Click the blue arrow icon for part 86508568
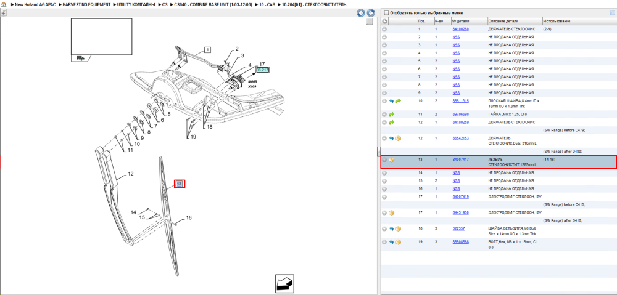This screenshot has height=295, width=617. click(392, 243)
